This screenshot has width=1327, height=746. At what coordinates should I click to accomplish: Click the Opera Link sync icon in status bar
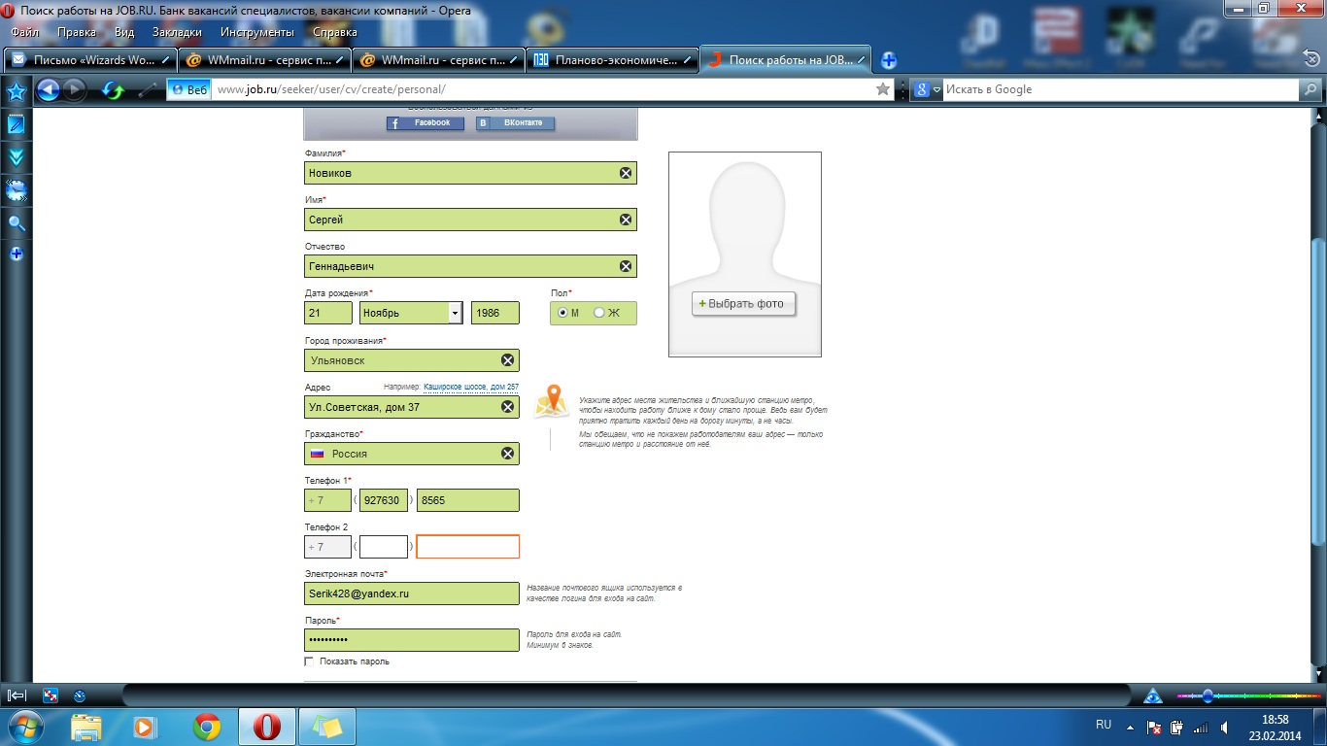point(51,695)
